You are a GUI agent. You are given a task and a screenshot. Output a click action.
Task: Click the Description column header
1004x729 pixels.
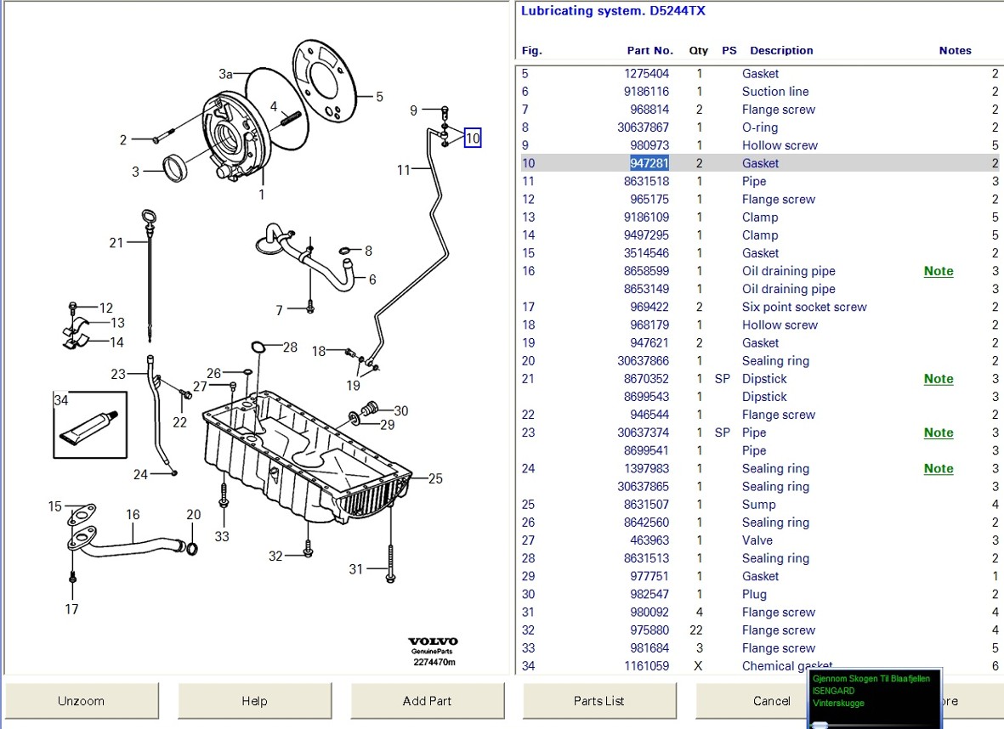(781, 51)
